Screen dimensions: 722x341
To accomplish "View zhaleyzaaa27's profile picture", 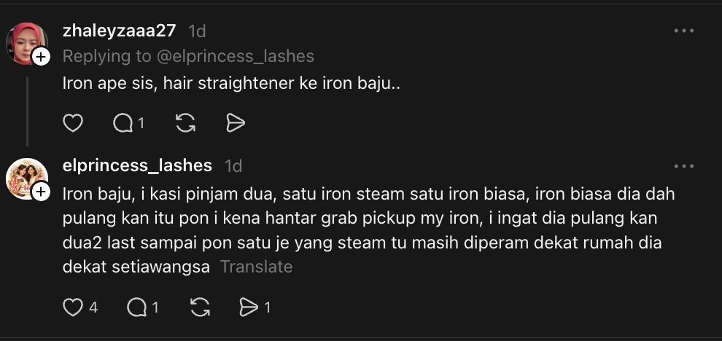I will point(26,42).
